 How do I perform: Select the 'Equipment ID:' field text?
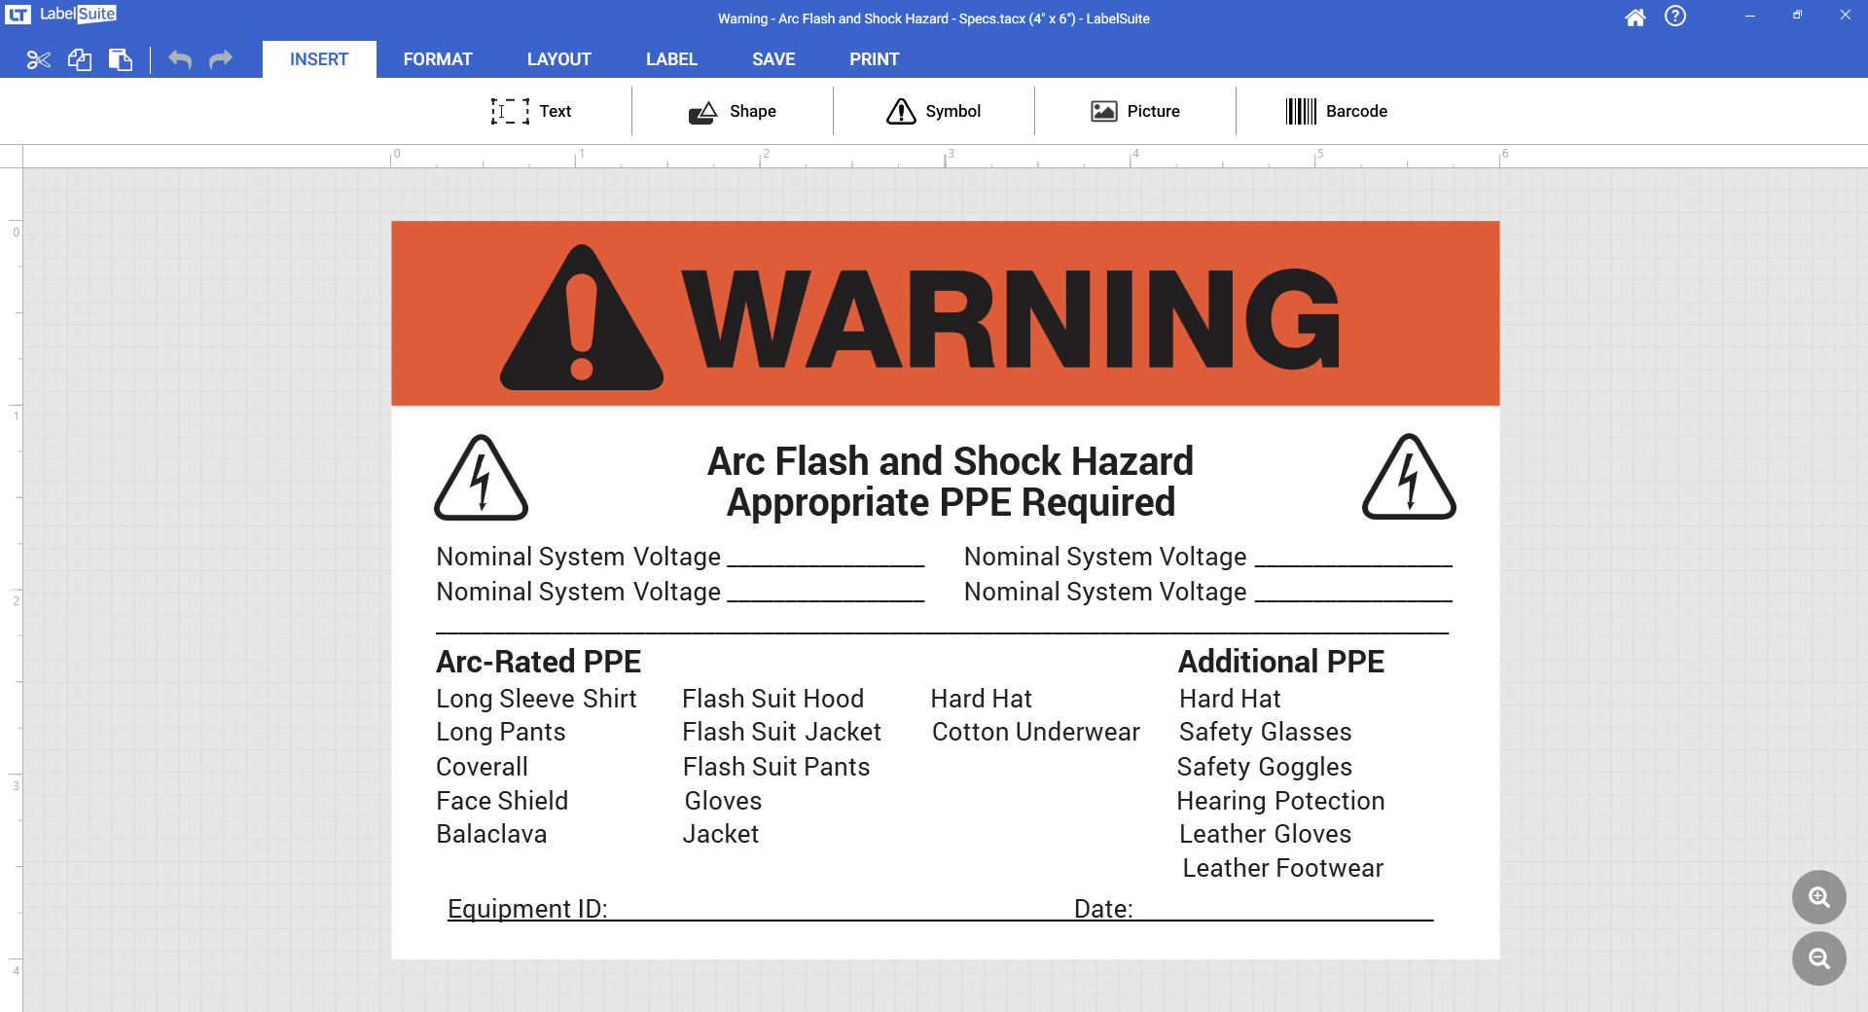527,909
